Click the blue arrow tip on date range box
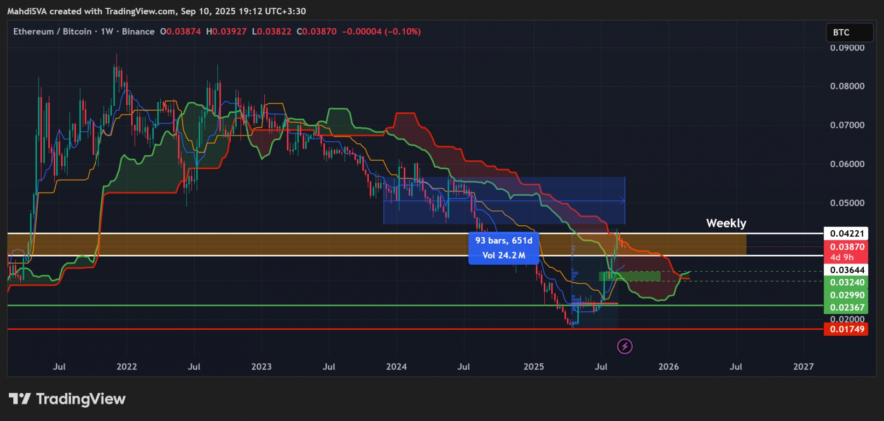Image resolution: width=884 pixels, height=421 pixels. [622, 201]
